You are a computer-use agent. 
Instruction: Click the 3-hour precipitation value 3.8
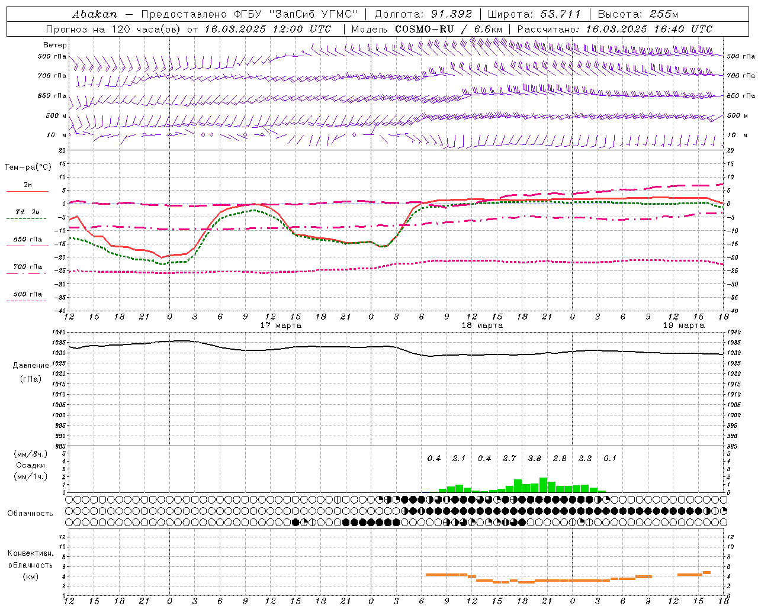click(535, 459)
